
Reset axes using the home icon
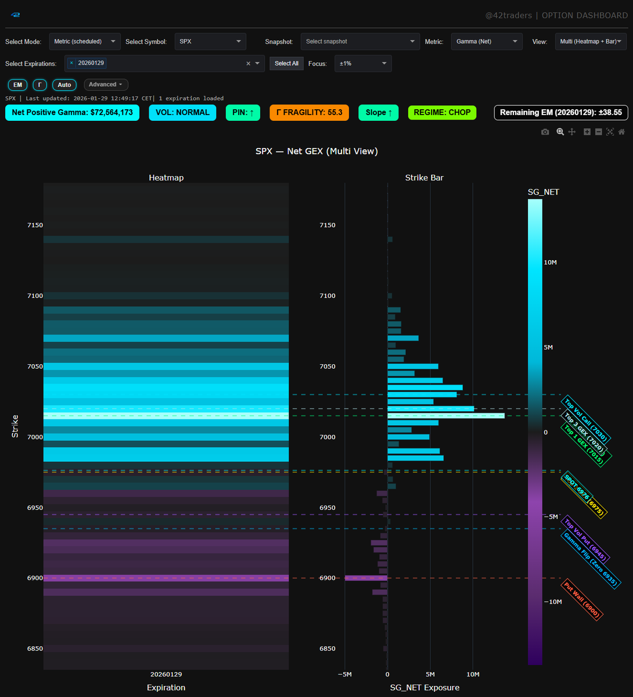click(621, 132)
